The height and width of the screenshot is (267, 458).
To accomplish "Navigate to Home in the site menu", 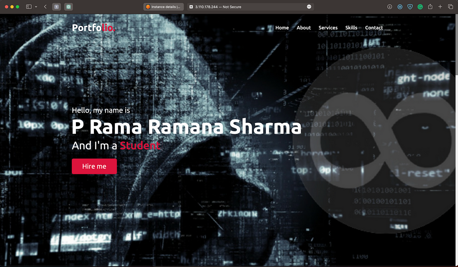I will point(282,28).
